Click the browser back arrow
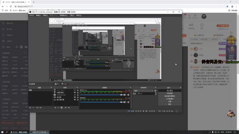 3,6
